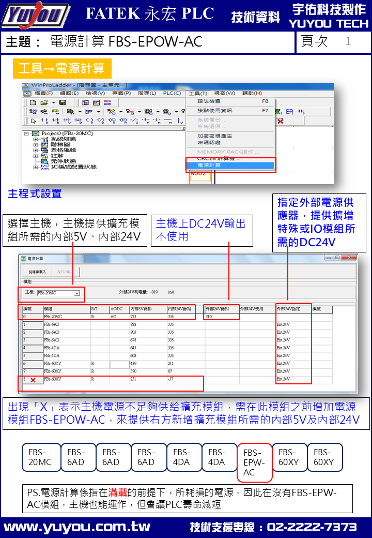This screenshot has width=372, height=538.
Task: Click the 外部24V使用 column header
Action: (257, 309)
